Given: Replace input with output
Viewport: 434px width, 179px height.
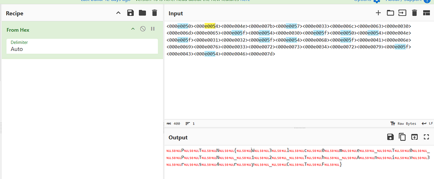Looking at the screenshot, I should point(414,137).
